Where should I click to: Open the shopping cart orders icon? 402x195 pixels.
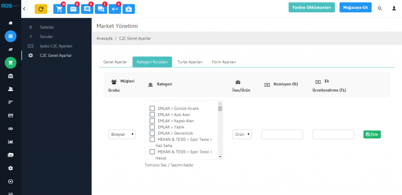(x=59, y=9)
